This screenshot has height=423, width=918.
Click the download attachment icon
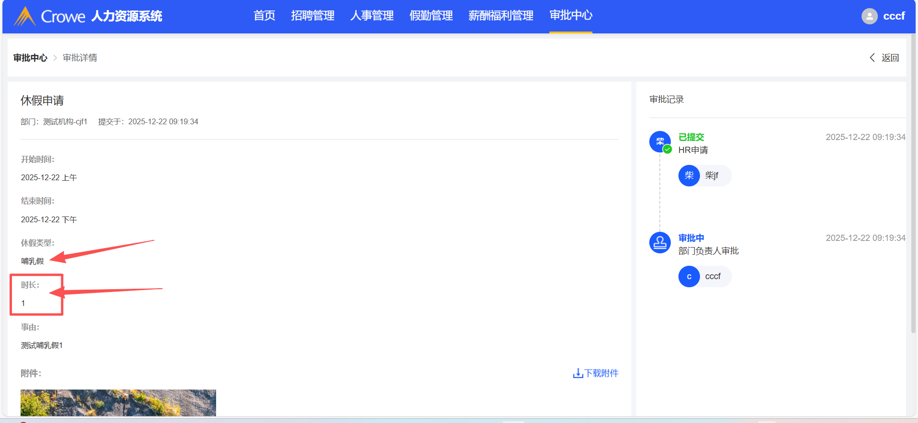pos(578,373)
